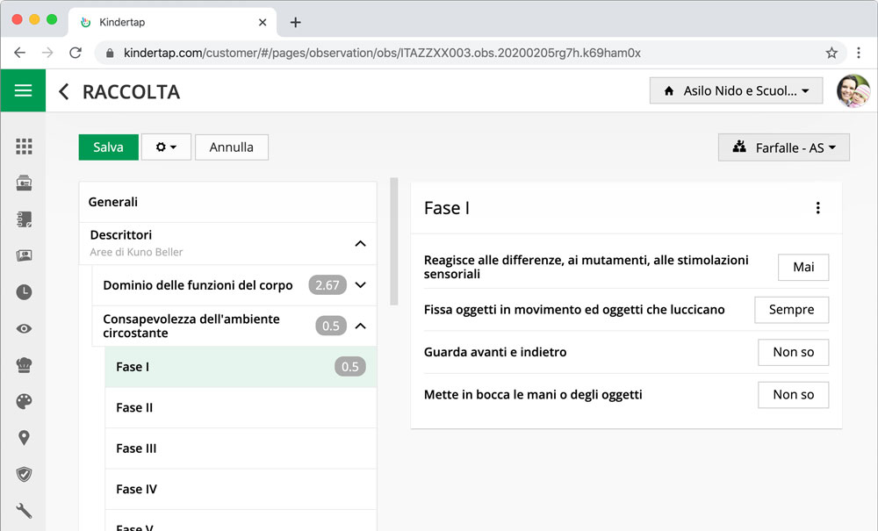Open the gear settings dropdown
This screenshot has width=878, height=531.
166,147
